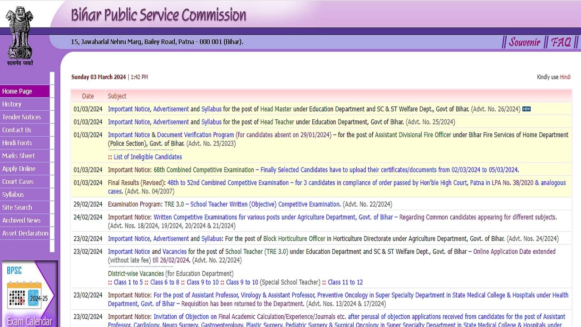Screen dimensions: 581x327
Task: Open Class 1 to 5 district-wise vacancies
Action: click(128, 282)
